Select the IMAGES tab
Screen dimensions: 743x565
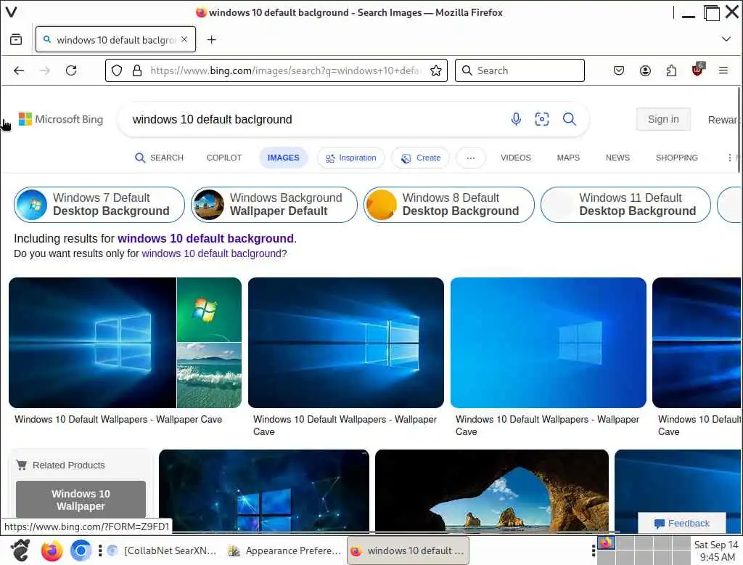click(284, 158)
